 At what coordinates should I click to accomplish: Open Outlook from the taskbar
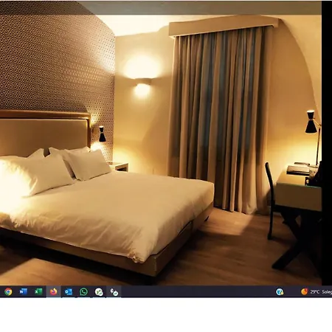(x=69, y=292)
